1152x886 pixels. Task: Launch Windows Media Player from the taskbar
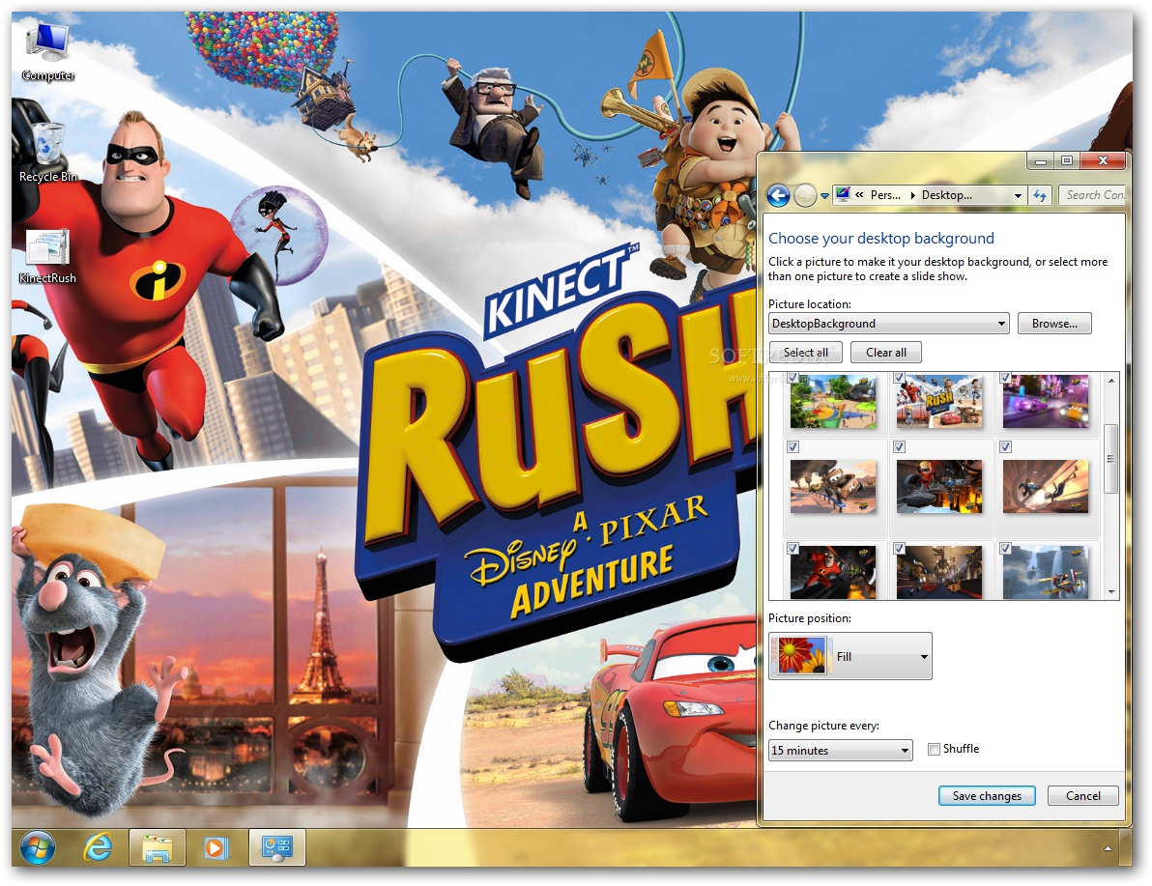pyautogui.click(x=216, y=848)
